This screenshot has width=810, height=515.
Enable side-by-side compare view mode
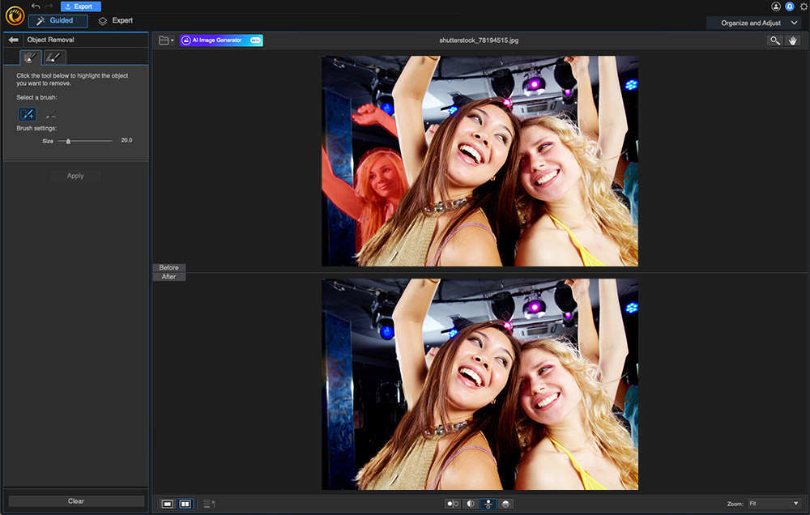click(x=185, y=504)
